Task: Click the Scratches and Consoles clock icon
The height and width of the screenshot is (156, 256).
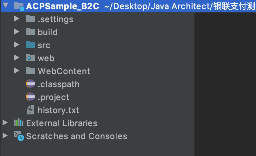Action: point(19,136)
